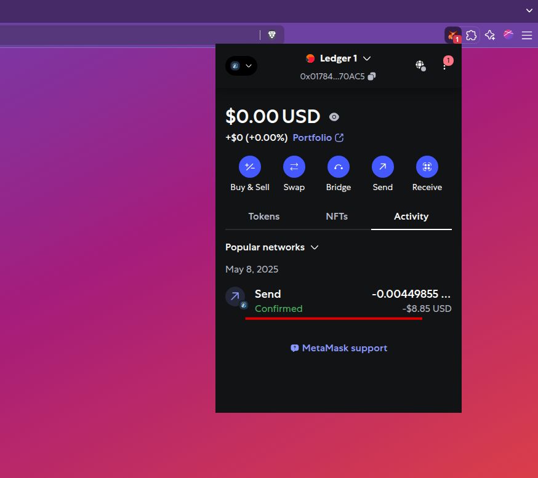Expand the Ledger 1 account chevron
This screenshot has height=478, width=538.
click(367, 58)
